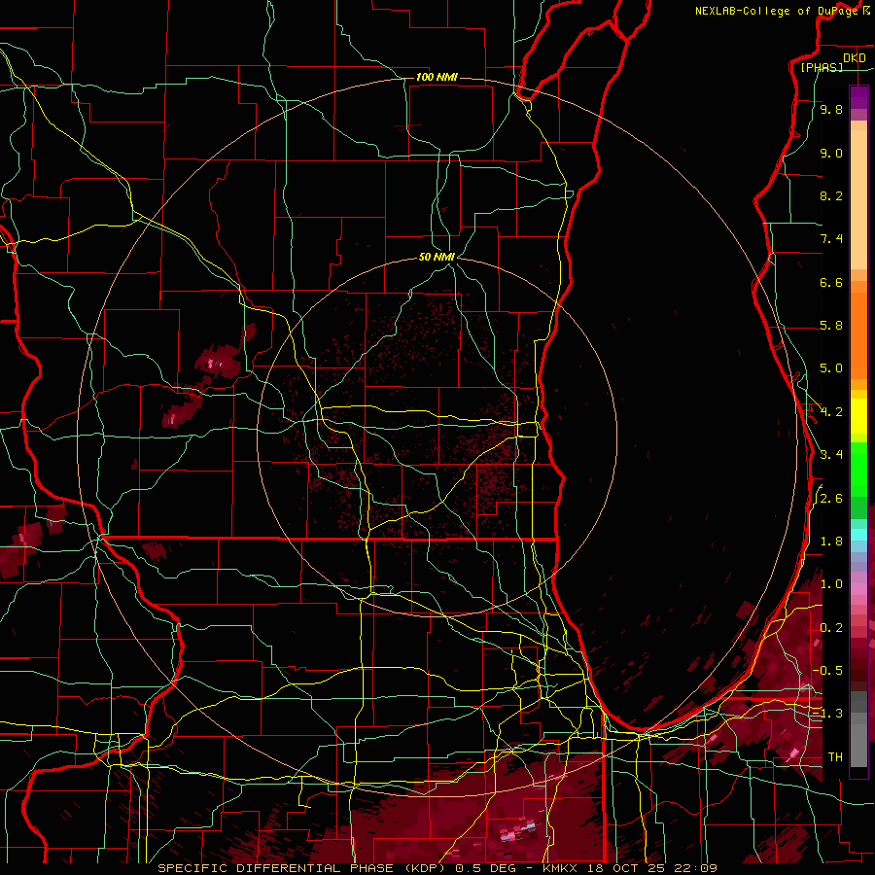This screenshot has height=875, width=875.
Task: Click the DKD product code label
Action: point(855,58)
